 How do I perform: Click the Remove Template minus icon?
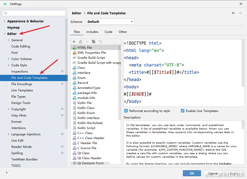87,42
